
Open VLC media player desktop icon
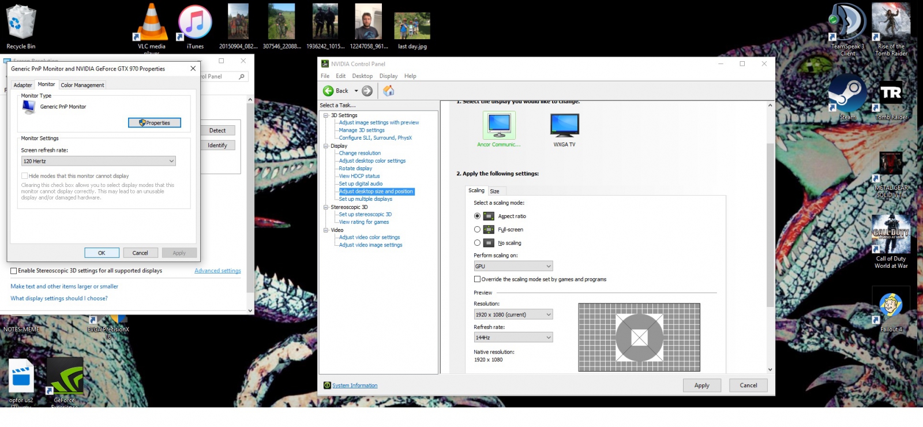coord(152,24)
